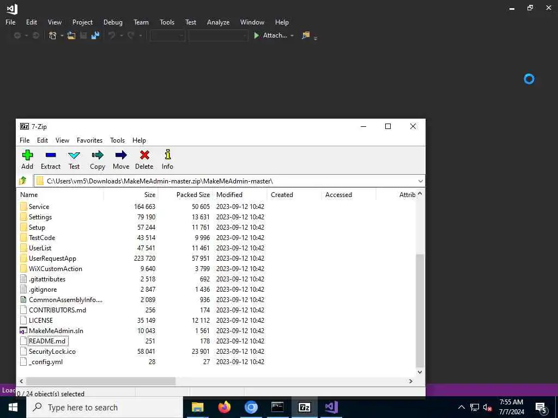Open the Help menu in 7-Zip

(139, 140)
